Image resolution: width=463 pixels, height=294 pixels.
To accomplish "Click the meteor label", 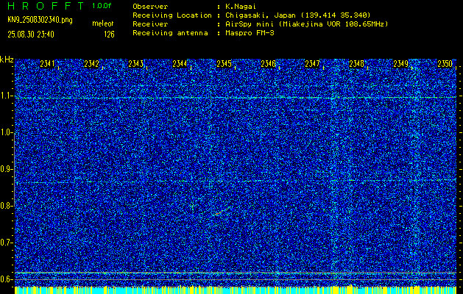I will coord(103,24).
